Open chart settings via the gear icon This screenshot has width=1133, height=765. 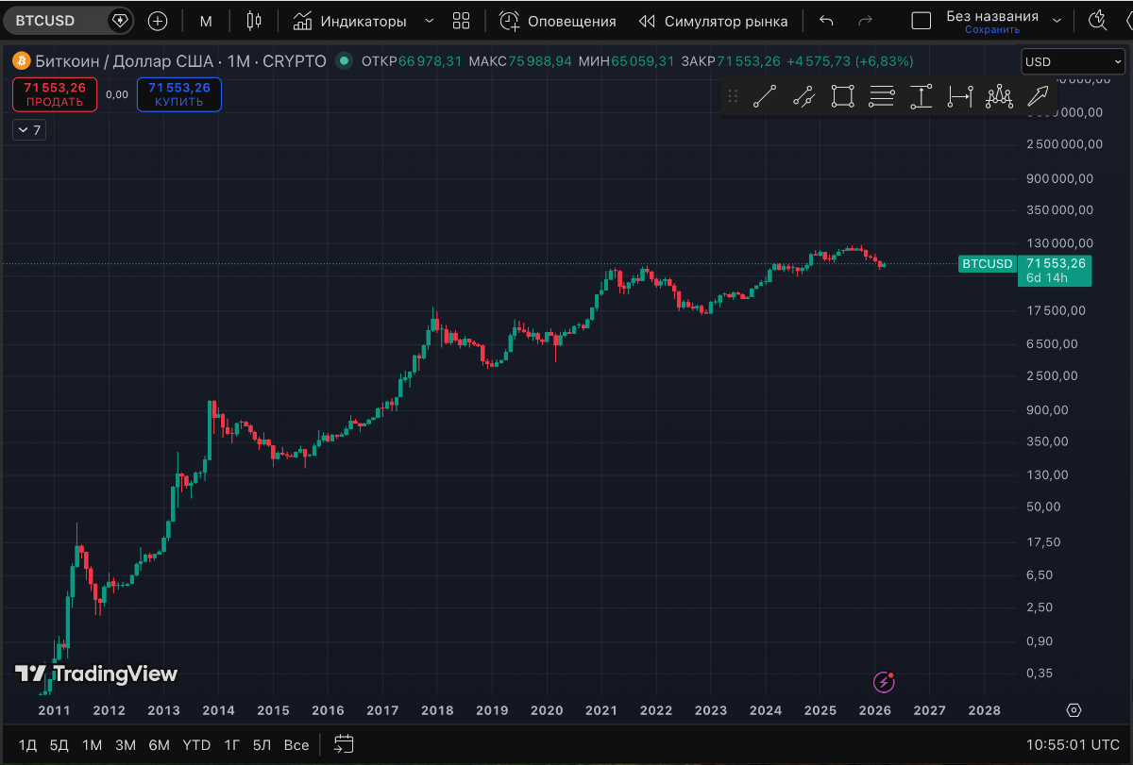tap(1074, 708)
